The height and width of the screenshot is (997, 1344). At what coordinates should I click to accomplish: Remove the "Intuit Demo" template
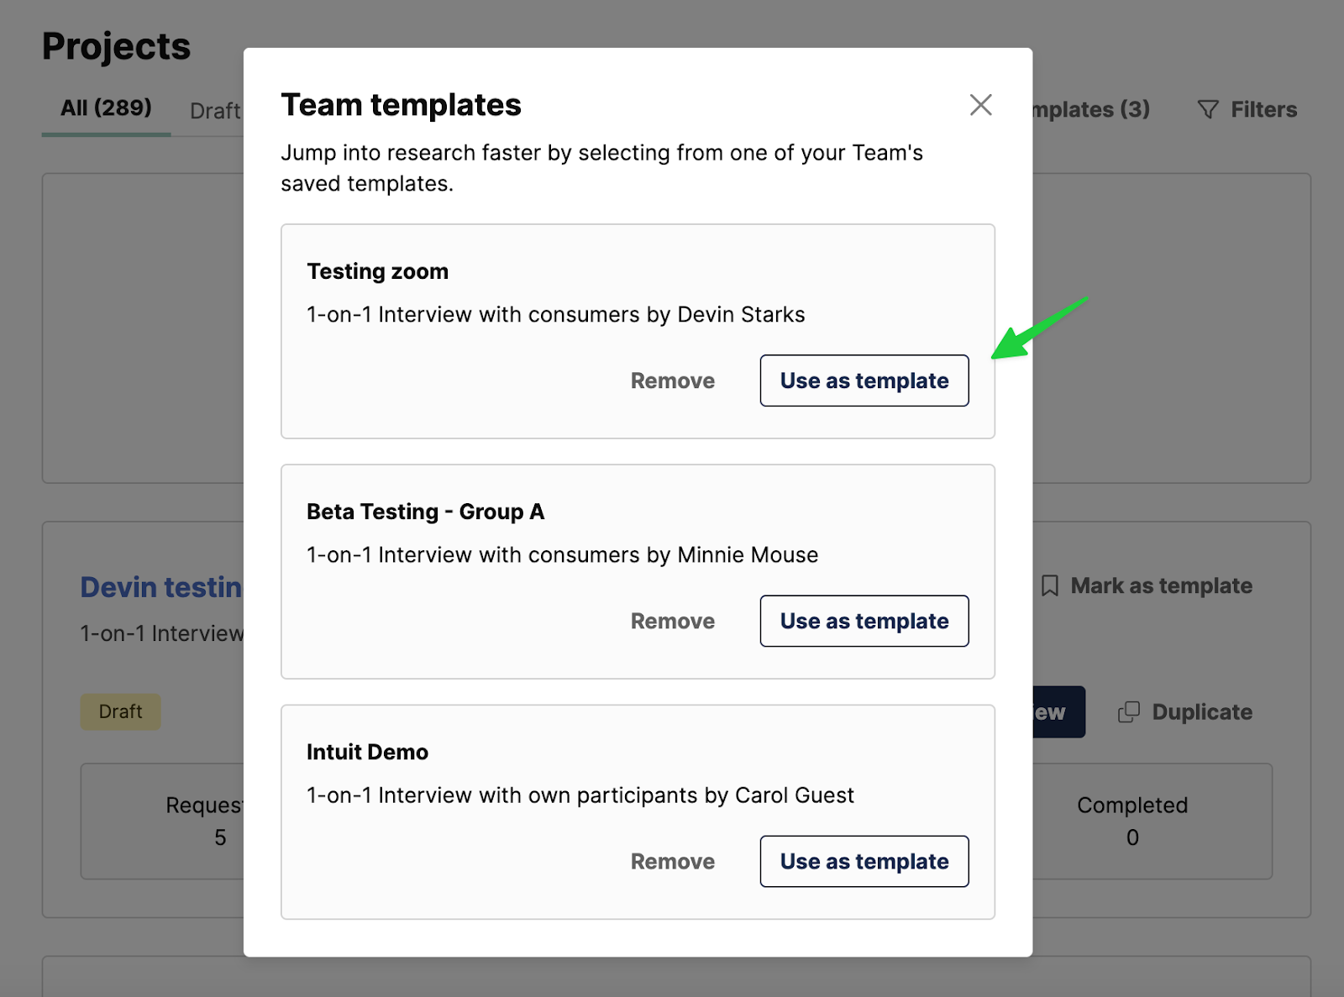click(x=672, y=861)
